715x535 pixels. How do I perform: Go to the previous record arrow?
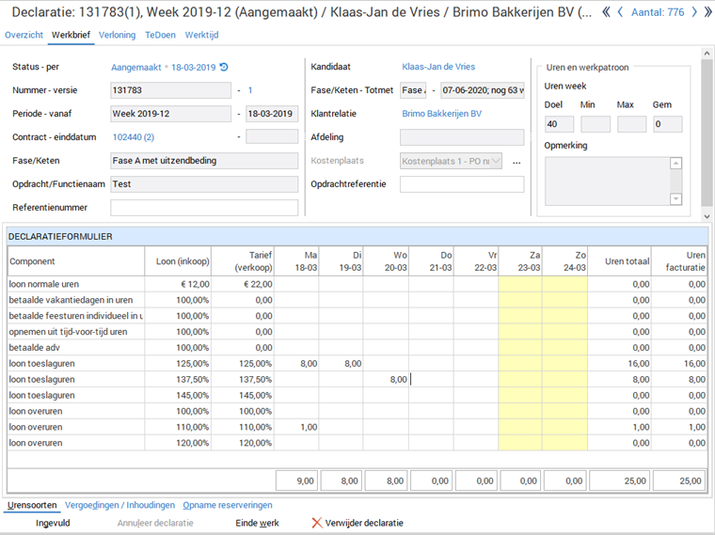(x=621, y=12)
